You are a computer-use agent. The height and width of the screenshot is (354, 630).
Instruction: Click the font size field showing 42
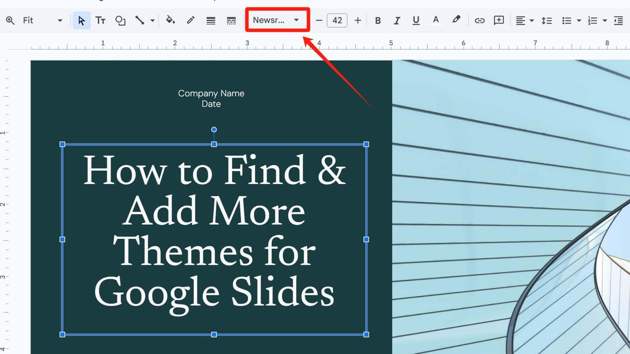tap(337, 20)
